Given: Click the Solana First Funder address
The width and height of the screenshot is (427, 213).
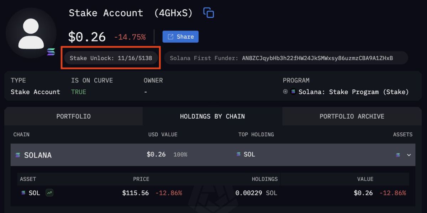Looking at the screenshot, I should coord(317,58).
